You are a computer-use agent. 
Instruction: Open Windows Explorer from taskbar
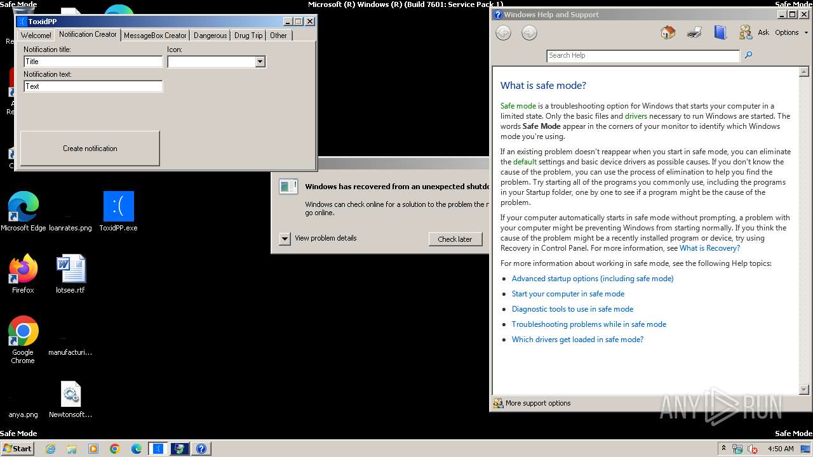(x=72, y=449)
